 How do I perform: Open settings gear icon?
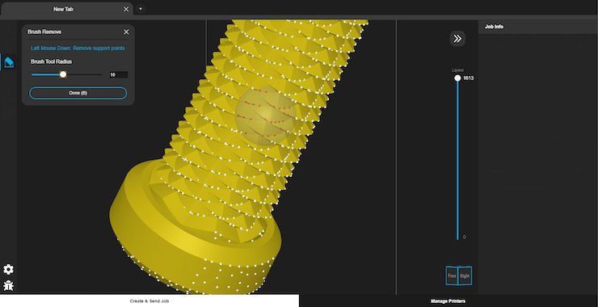coord(8,270)
